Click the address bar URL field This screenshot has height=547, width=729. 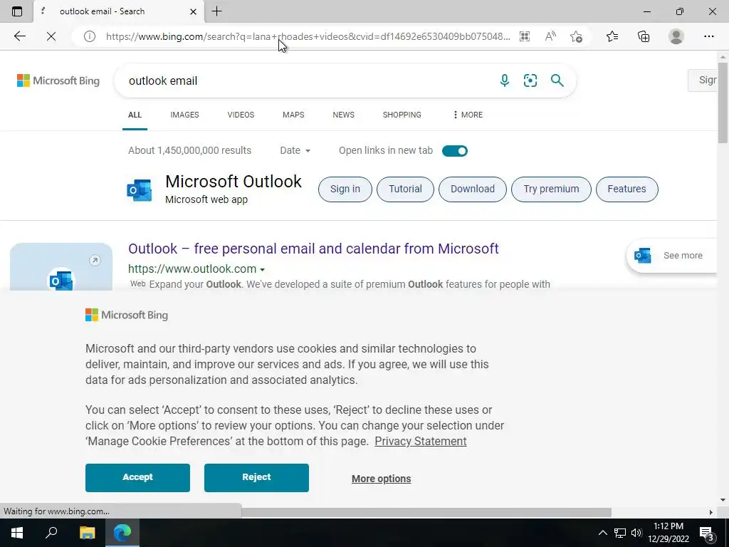[x=308, y=36]
